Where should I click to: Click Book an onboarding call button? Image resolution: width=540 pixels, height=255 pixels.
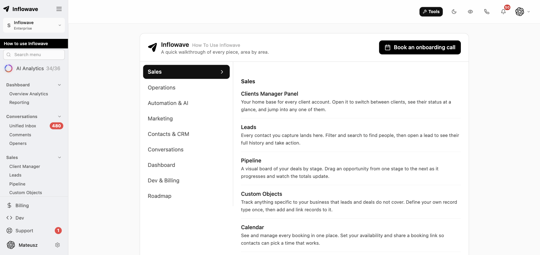(420, 47)
